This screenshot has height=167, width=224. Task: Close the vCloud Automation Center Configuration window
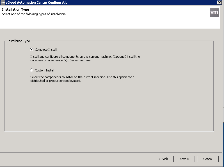[x=219, y=3]
